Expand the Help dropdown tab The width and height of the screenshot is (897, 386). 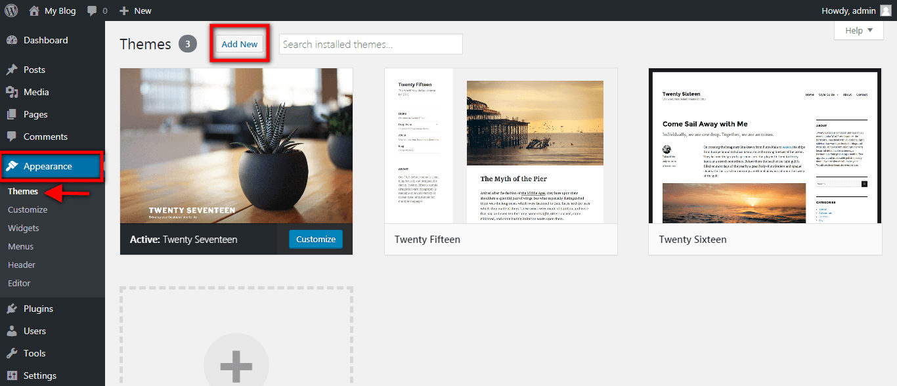tap(859, 30)
